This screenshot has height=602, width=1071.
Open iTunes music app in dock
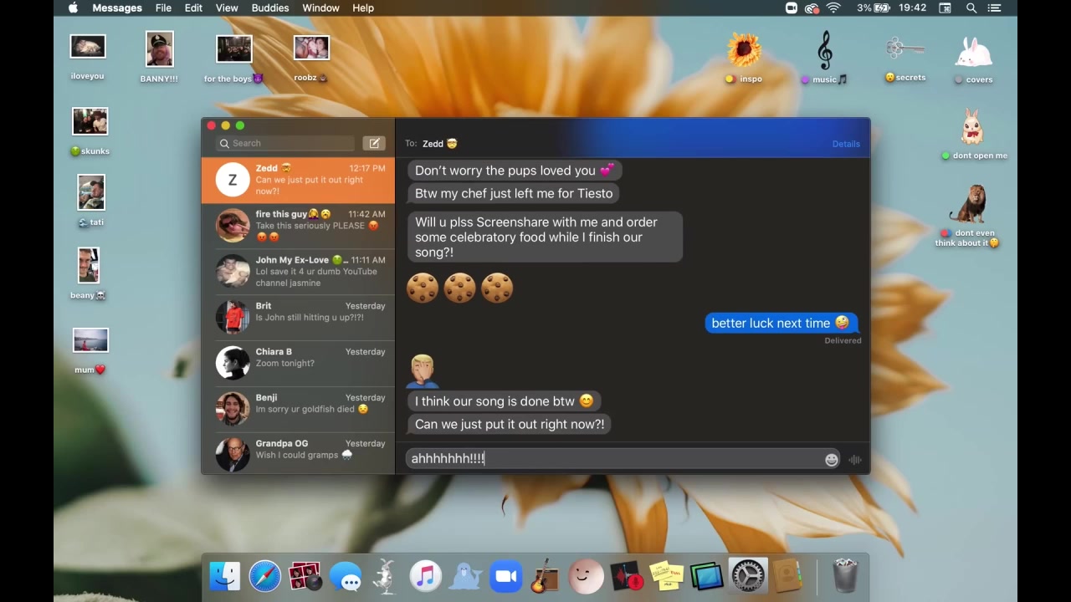[x=425, y=576]
